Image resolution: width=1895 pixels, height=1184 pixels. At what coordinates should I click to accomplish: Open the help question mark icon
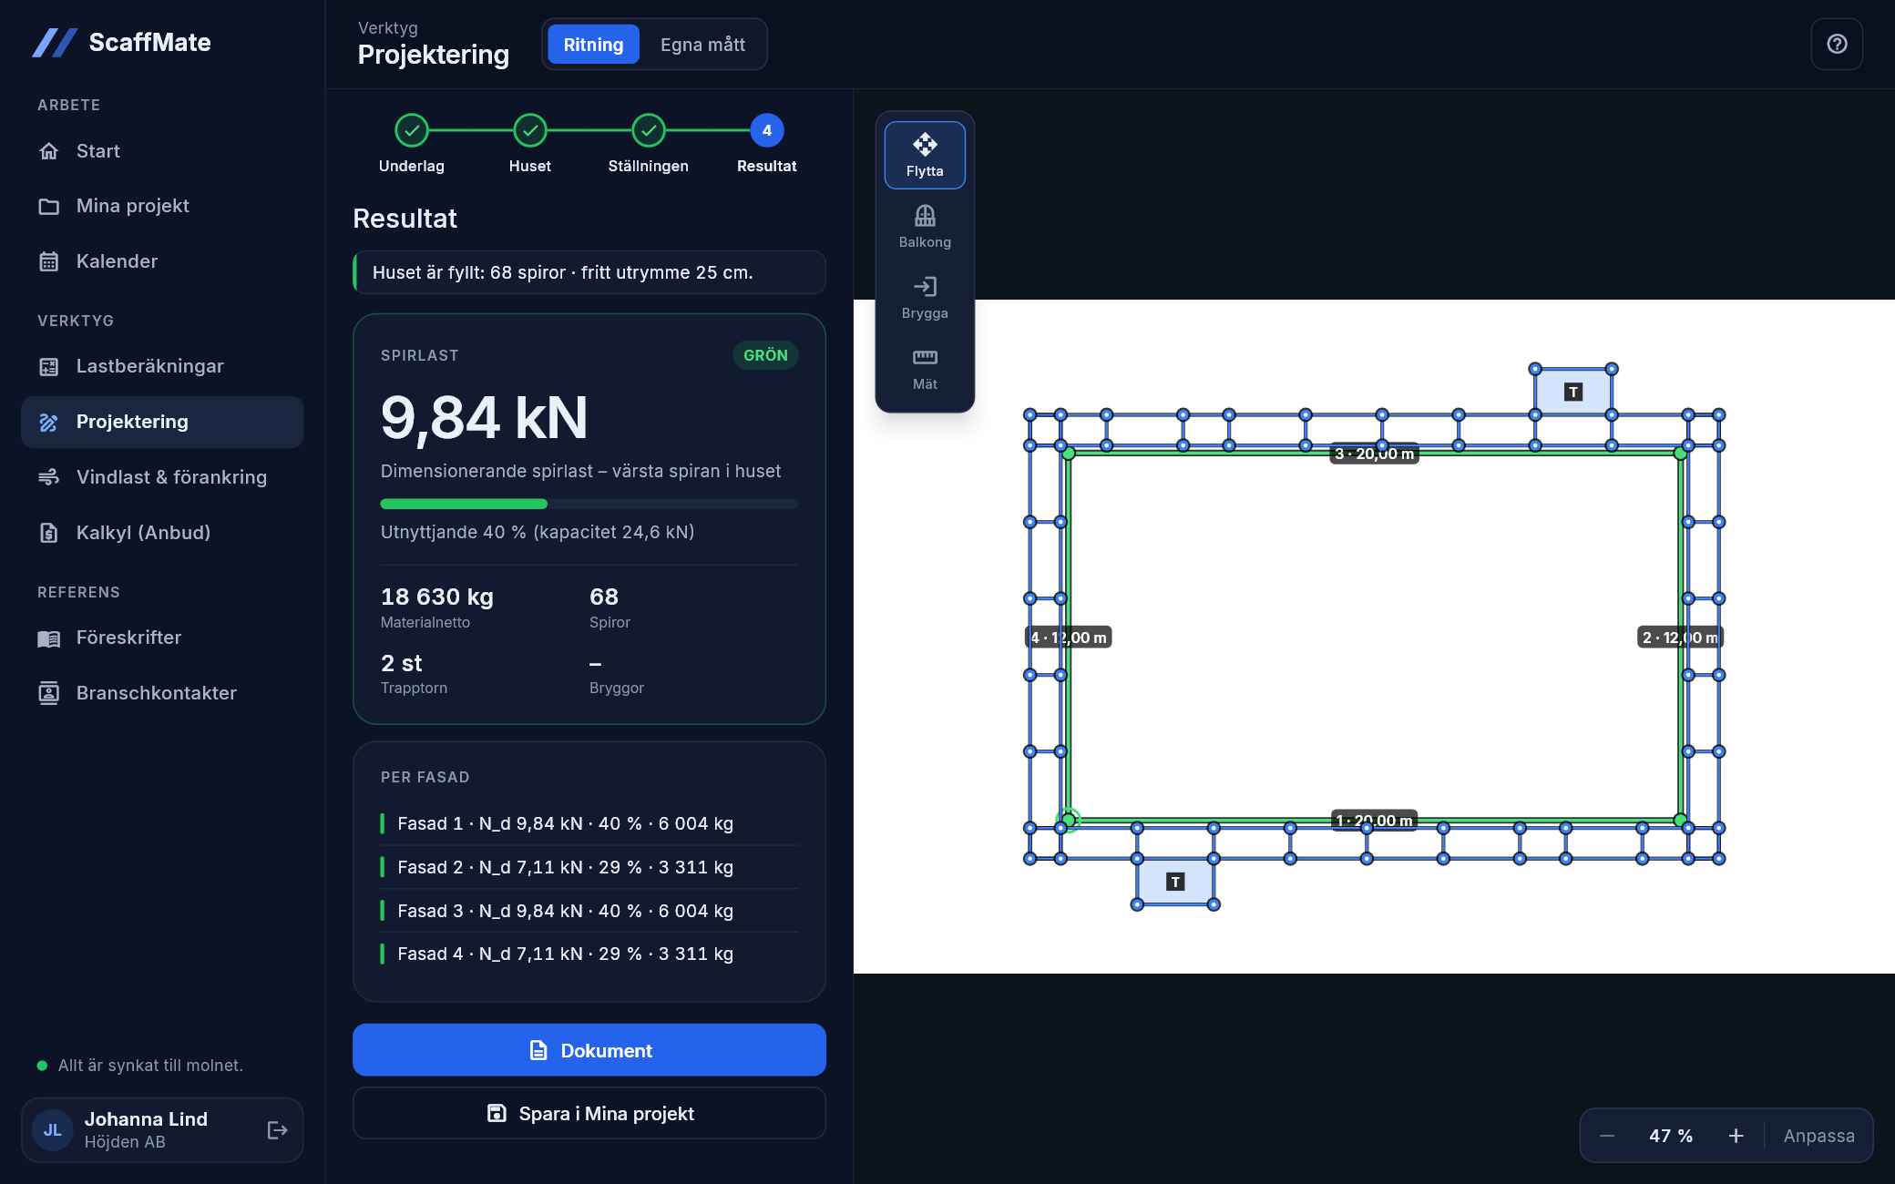click(1837, 44)
